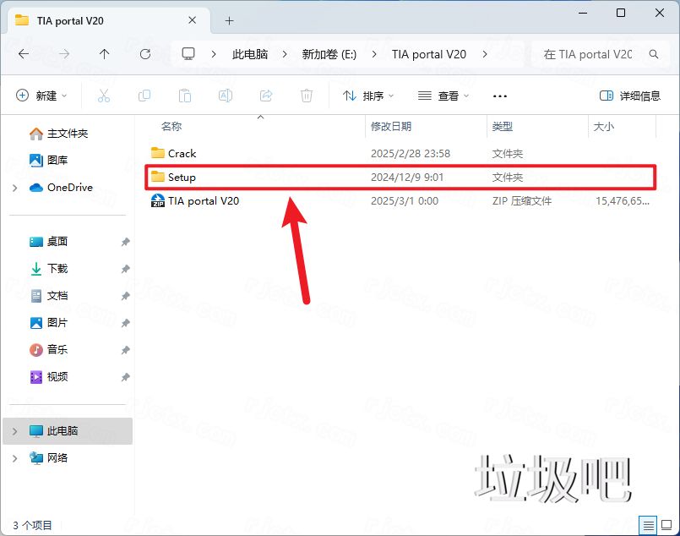The image size is (680, 536).
Task: Click the share icon on the toolbar
Action: pyautogui.click(x=266, y=95)
